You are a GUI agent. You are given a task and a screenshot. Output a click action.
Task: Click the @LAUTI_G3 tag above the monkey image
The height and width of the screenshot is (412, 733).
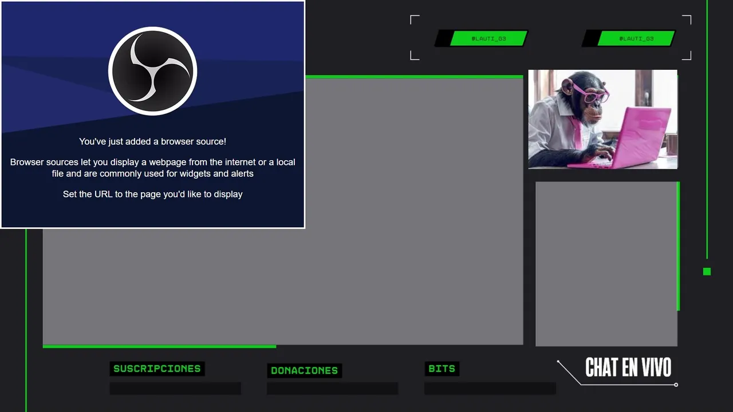tap(628, 38)
